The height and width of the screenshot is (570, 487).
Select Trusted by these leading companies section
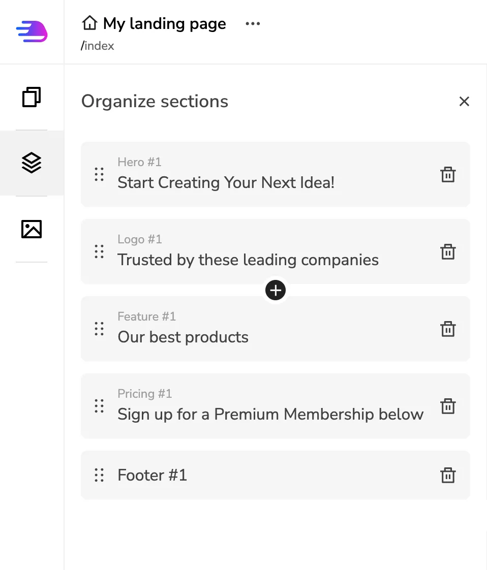pyautogui.click(x=276, y=251)
